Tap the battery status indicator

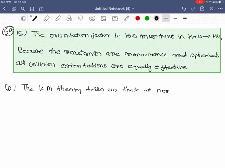coord(221,2)
